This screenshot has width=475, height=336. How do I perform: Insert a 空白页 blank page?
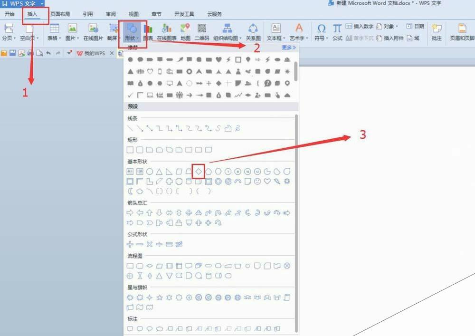(29, 32)
